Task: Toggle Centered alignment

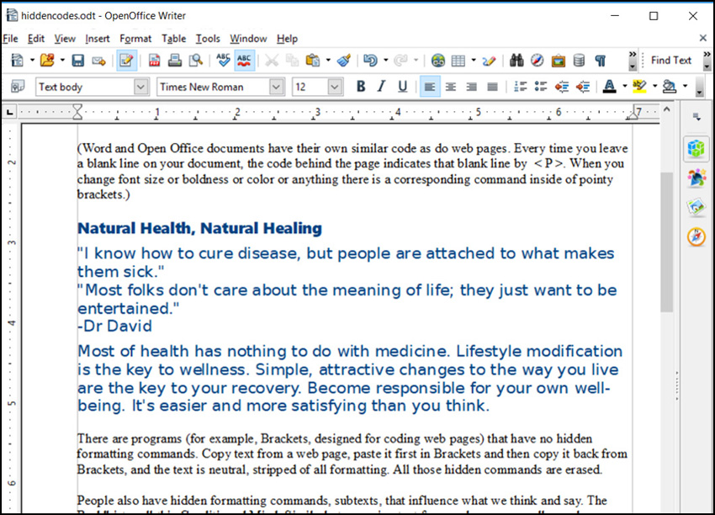Action: click(451, 86)
